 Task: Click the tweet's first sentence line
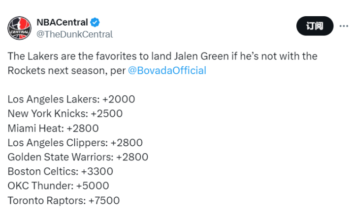pyautogui.click(x=162, y=56)
